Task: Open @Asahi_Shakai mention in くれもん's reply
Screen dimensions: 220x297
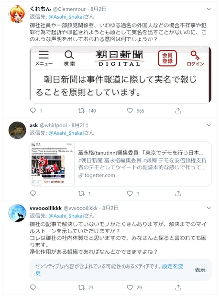Action: tap(66, 17)
